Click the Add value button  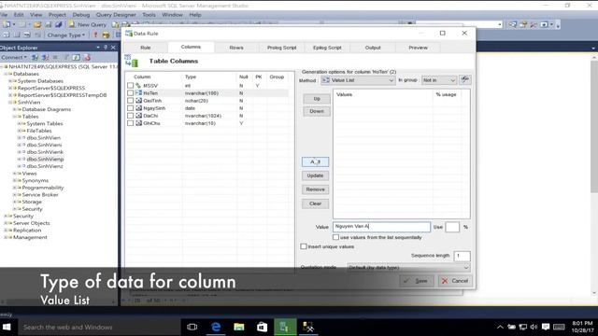(x=315, y=161)
